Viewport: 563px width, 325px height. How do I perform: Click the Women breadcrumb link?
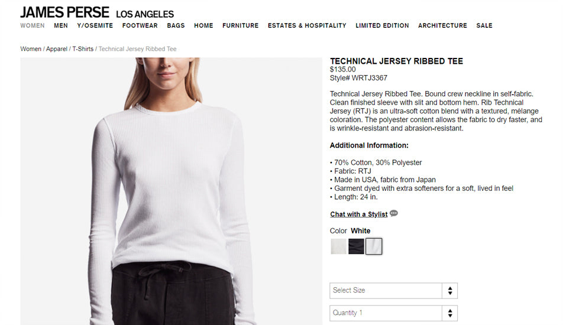click(x=31, y=49)
